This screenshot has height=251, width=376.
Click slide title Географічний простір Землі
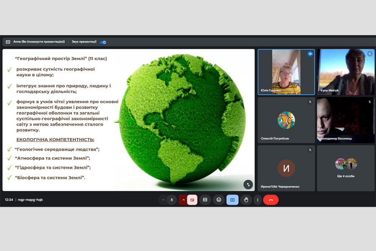click(50, 59)
